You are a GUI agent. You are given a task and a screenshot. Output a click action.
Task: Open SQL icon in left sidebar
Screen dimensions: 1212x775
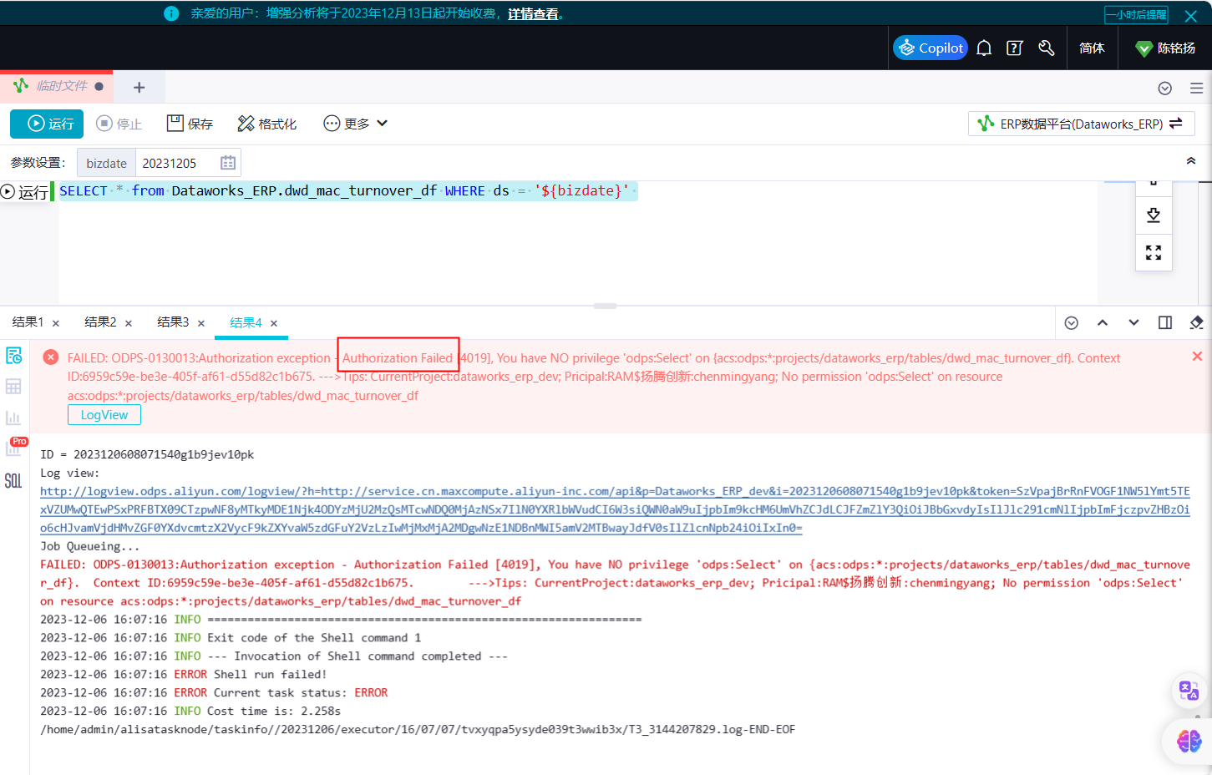[13, 481]
